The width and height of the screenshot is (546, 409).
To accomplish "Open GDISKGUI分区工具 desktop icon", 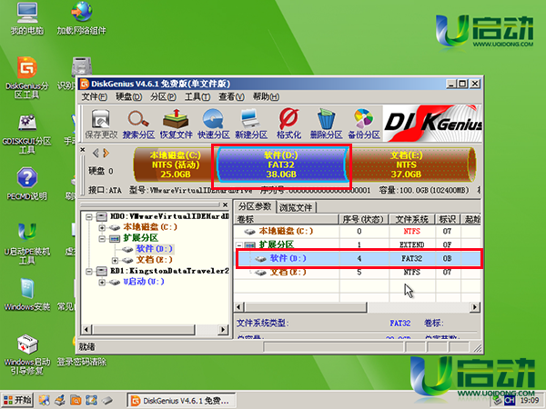I will click(x=26, y=134).
